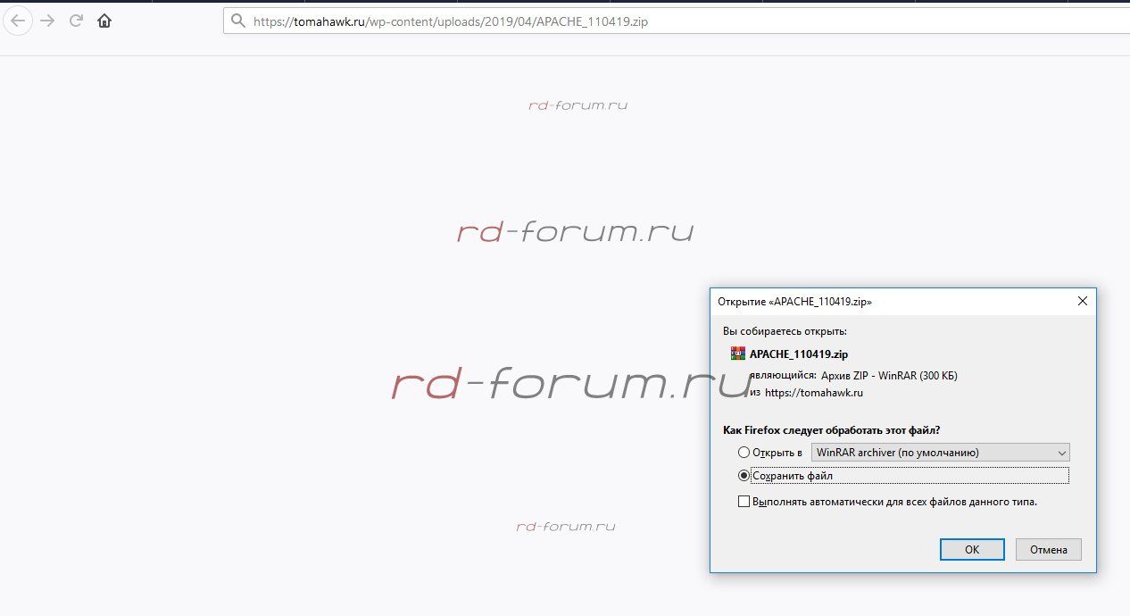Click the search magnifier in address bar
The image size is (1130, 616).
(238, 21)
